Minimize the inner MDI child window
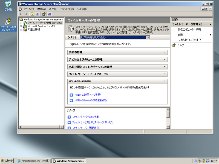 [203, 9]
